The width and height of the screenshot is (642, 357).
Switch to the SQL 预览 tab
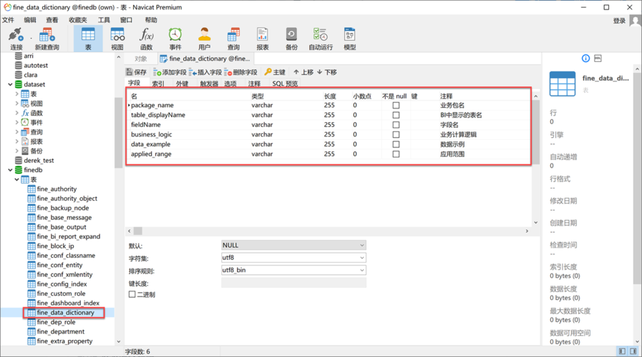coord(285,84)
